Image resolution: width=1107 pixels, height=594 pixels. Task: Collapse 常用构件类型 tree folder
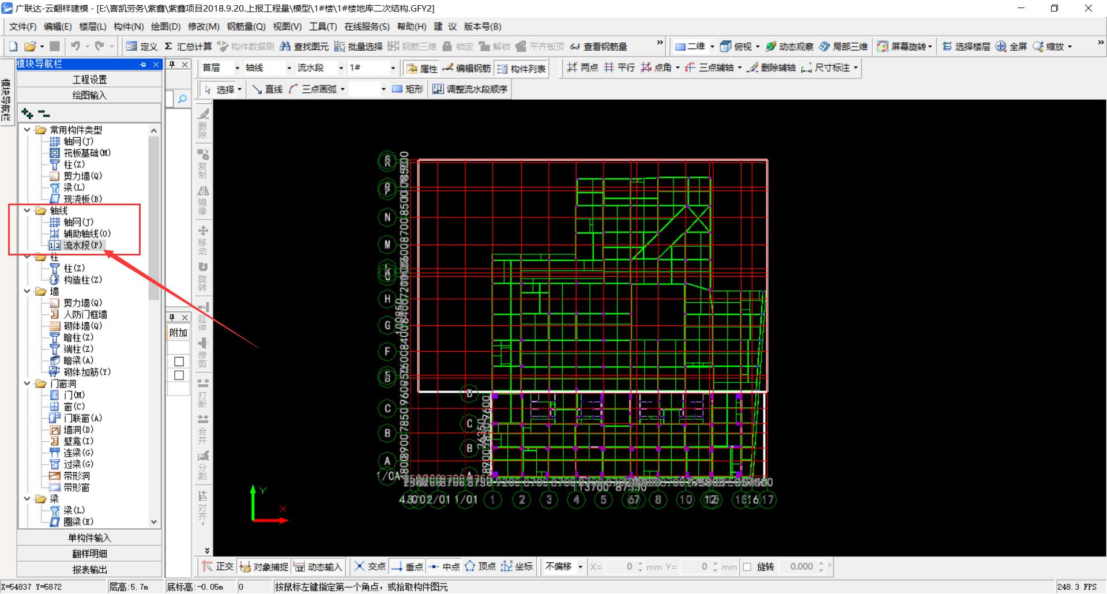pyautogui.click(x=27, y=130)
